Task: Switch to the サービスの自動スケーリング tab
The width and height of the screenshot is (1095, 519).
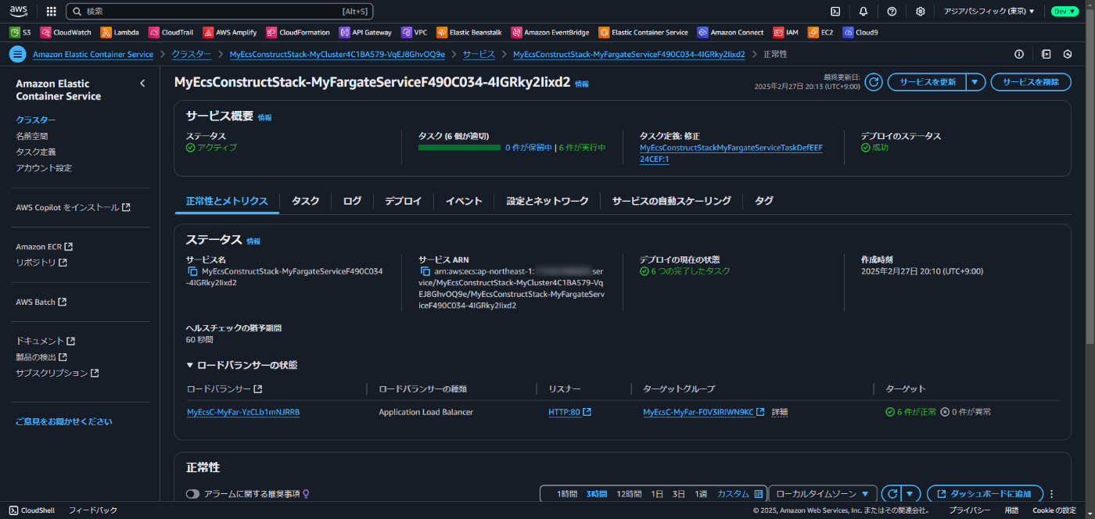Action: (x=671, y=201)
